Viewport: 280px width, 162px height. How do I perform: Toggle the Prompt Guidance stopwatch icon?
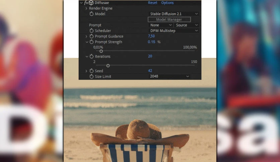coord(91,36)
